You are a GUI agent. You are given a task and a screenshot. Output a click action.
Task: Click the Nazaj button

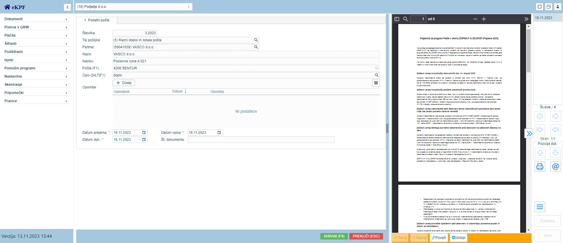[401, 238]
